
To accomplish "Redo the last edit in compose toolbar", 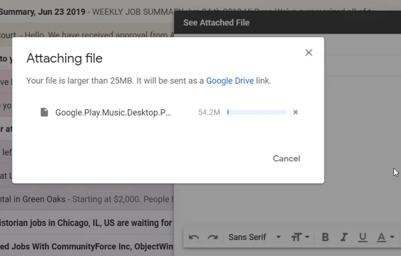I will [212, 237].
